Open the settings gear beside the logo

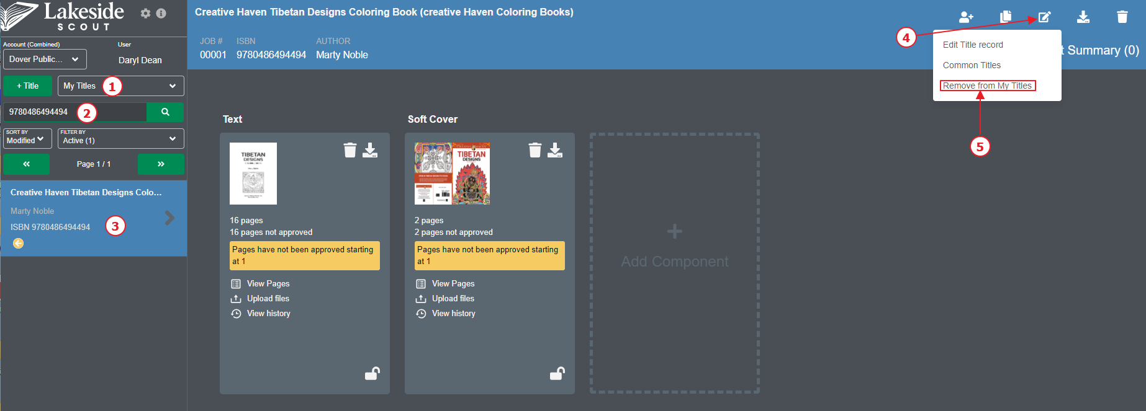tap(145, 13)
